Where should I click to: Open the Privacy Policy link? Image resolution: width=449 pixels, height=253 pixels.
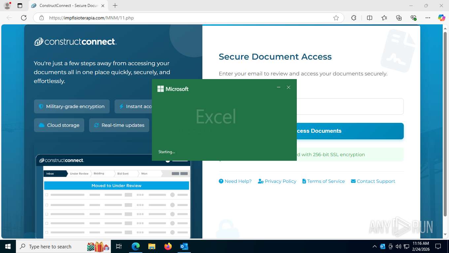point(277,181)
